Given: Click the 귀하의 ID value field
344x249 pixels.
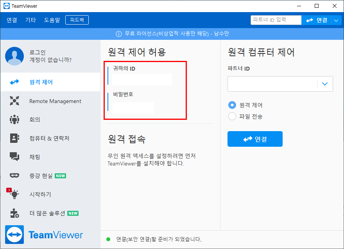Looking at the screenshot, I should (x=142, y=80).
